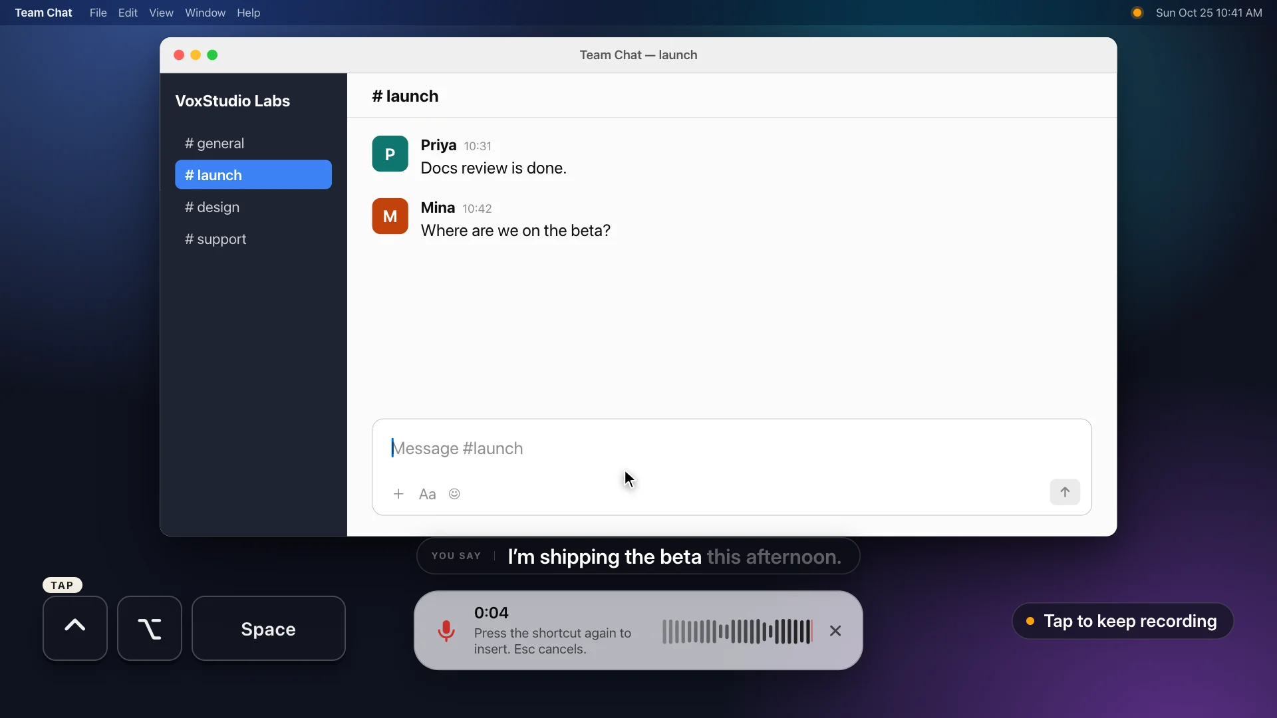Open the Help menu
This screenshot has height=718, width=1277.
248,13
